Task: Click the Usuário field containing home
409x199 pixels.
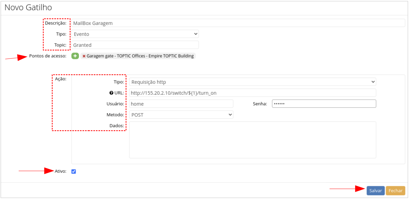Action: click(x=181, y=104)
